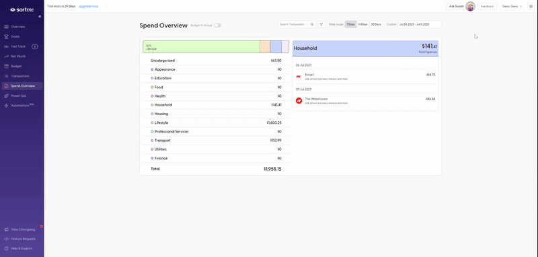Collapse the sidebar with the double-chevron icon

pos(40,16)
